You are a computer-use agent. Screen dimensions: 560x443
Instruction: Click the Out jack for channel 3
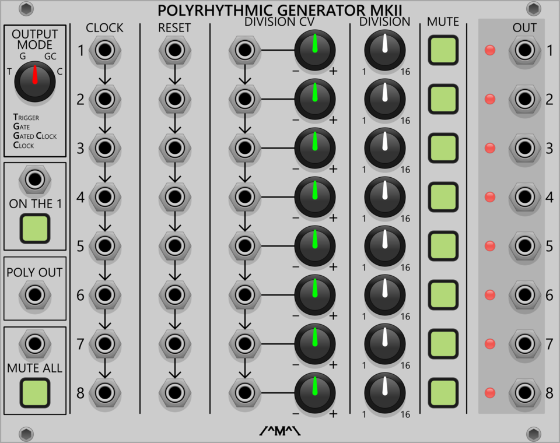coord(525,148)
